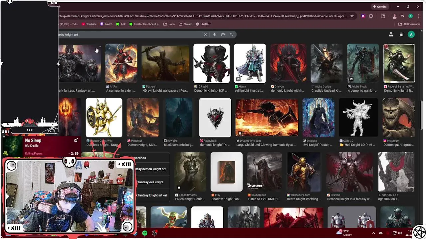
Task: Open the Alpha Coders Cryptids Undead Knight image
Action: (326, 63)
